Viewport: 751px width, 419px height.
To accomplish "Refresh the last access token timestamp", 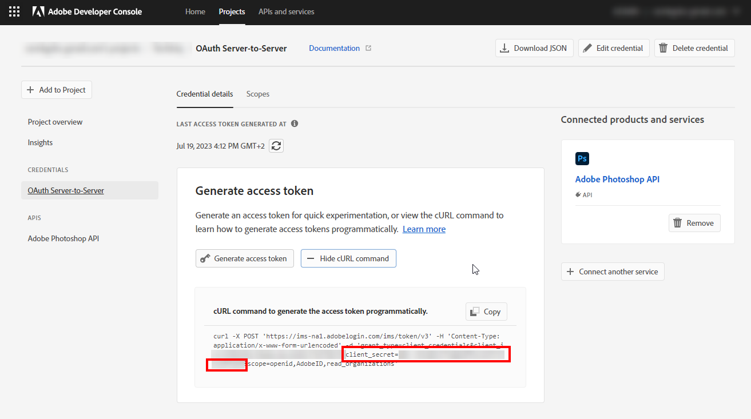I will [x=276, y=146].
